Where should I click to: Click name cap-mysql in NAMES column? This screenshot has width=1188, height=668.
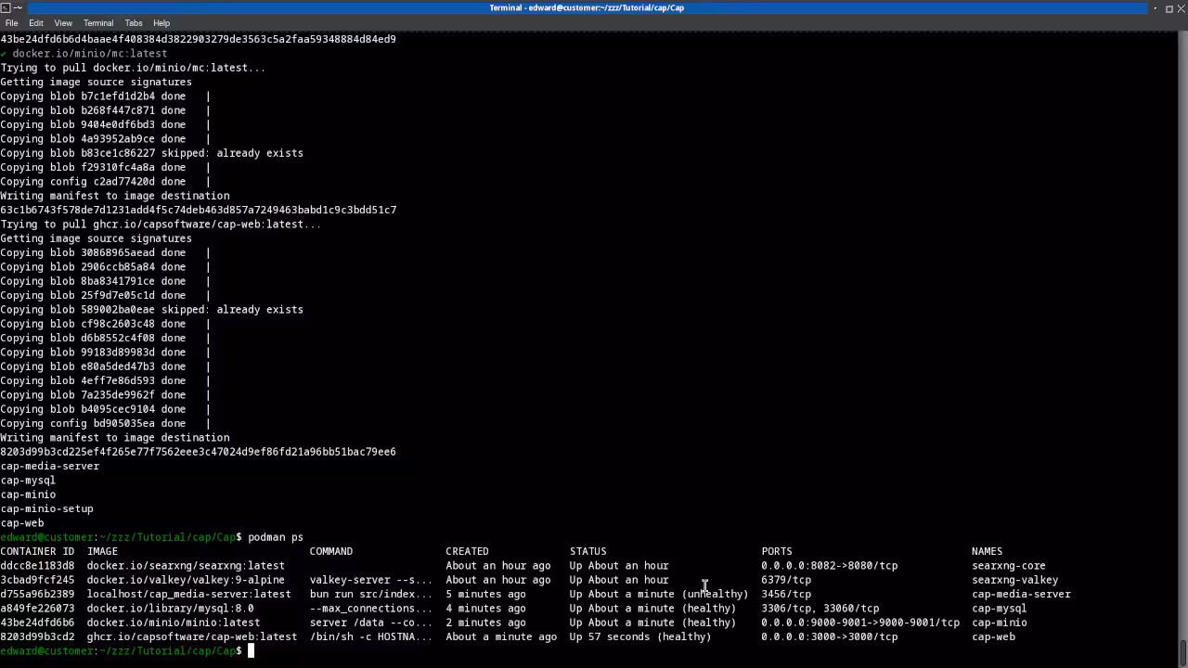pyautogui.click(x=1000, y=609)
